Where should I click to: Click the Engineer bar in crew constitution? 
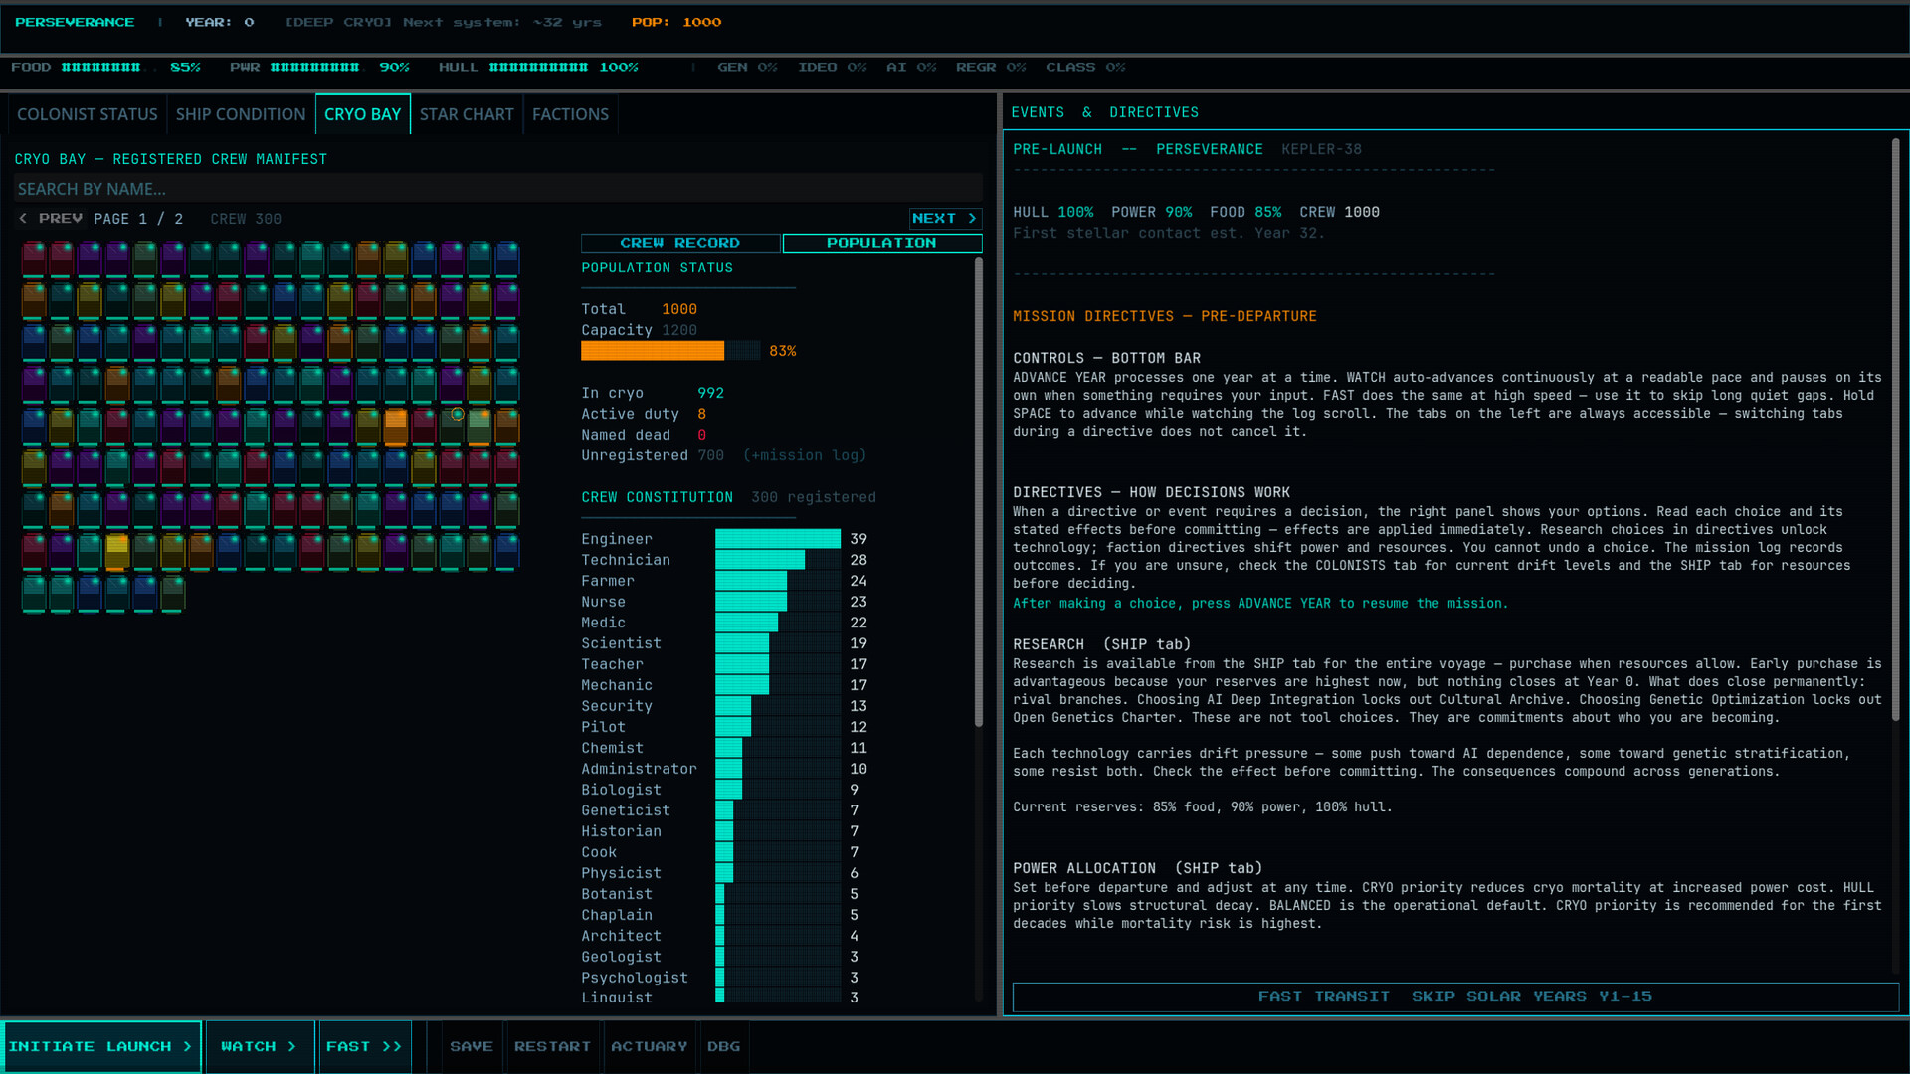[x=776, y=538]
